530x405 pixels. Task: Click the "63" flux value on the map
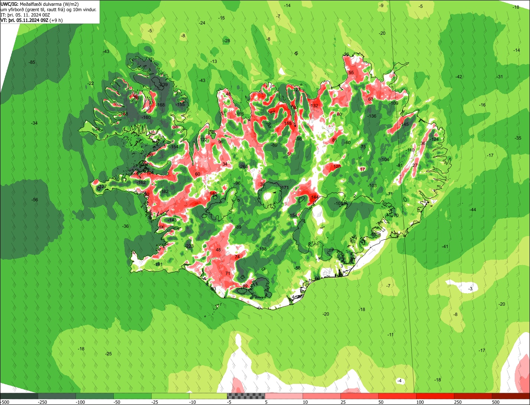(x=371, y=99)
